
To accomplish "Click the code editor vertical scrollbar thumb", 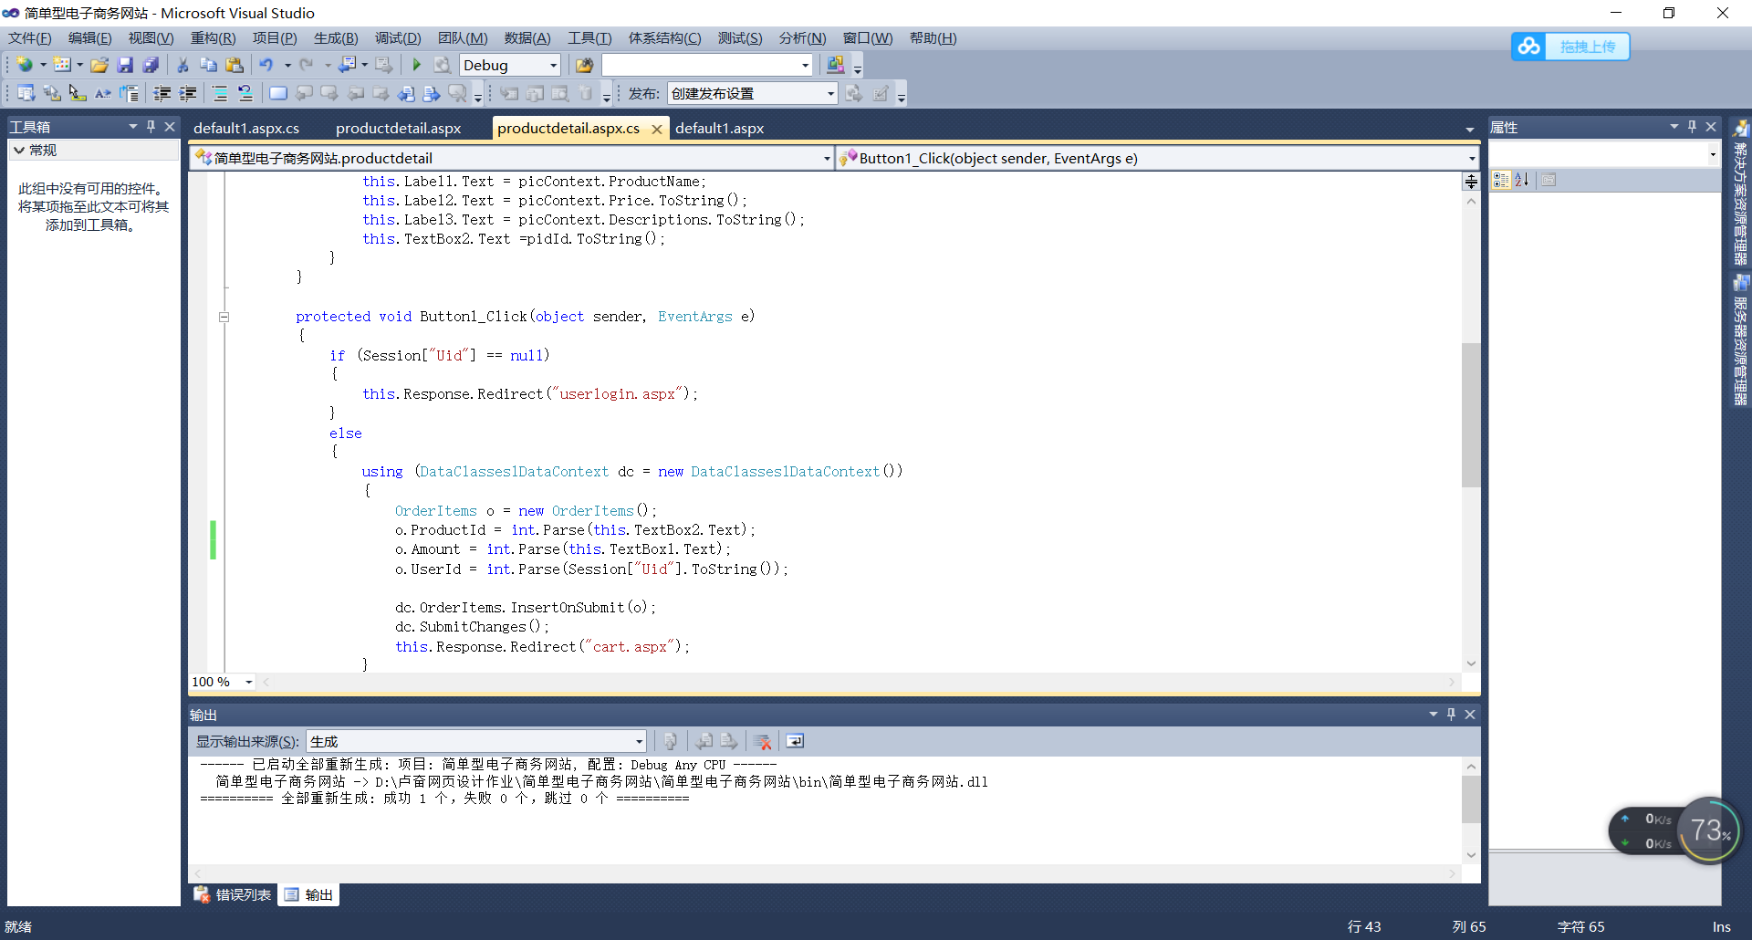I will [x=1471, y=415].
